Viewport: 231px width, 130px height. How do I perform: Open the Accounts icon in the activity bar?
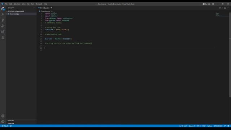click(3, 116)
